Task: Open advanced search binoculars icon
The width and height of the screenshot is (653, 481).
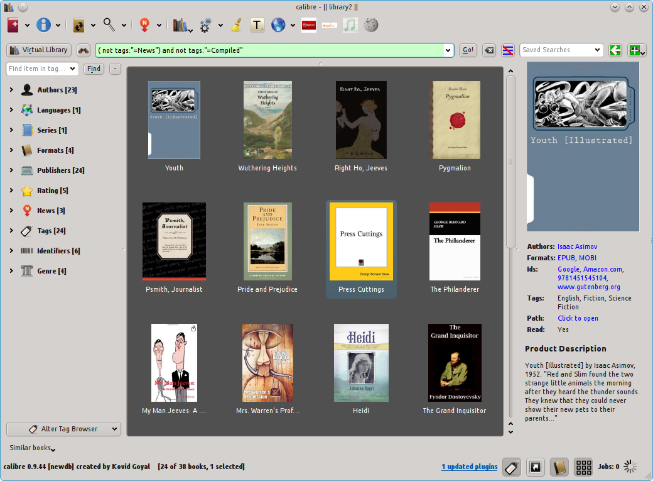Action: (x=84, y=50)
